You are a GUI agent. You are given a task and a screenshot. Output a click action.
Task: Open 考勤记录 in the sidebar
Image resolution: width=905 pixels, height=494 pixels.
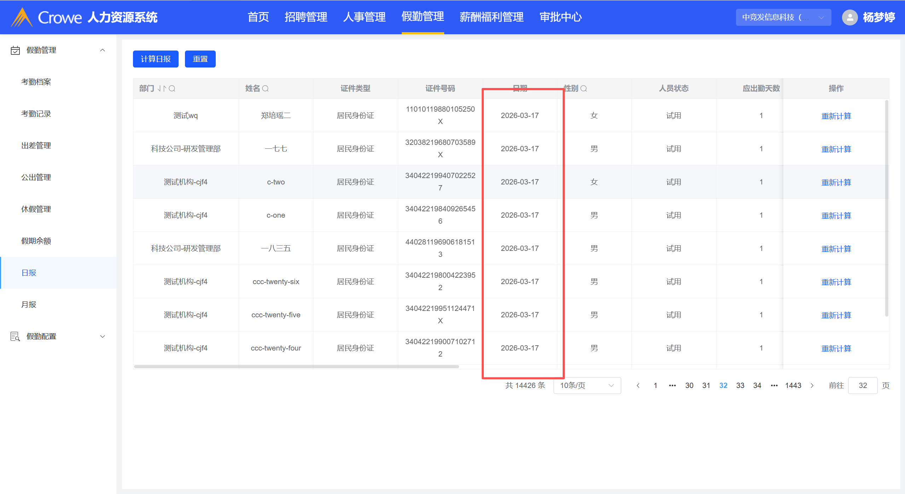36,114
